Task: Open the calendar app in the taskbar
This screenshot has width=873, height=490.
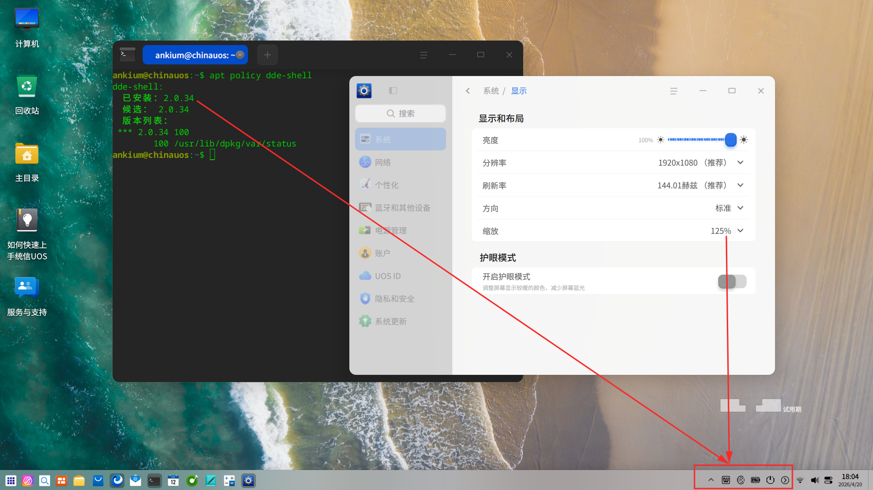Action: click(x=173, y=480)
